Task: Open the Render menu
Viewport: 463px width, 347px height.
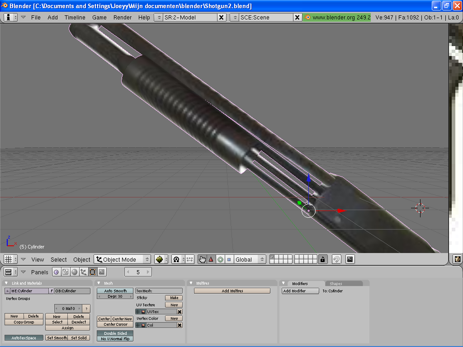Action: (123, 18)
